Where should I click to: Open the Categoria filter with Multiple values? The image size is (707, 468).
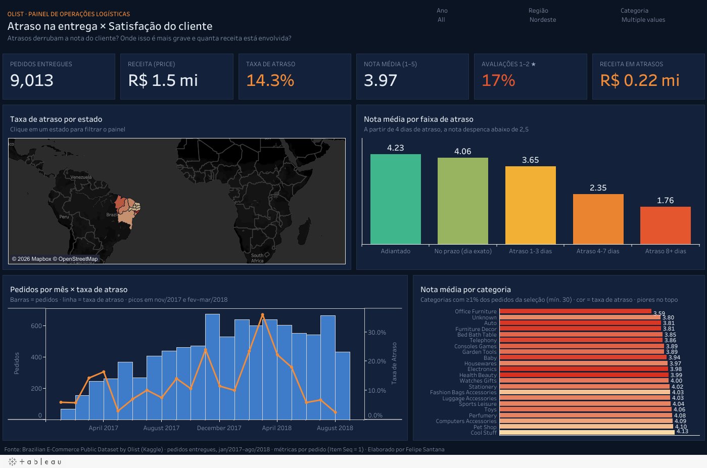pyautogui.click(x=643, y=20)
